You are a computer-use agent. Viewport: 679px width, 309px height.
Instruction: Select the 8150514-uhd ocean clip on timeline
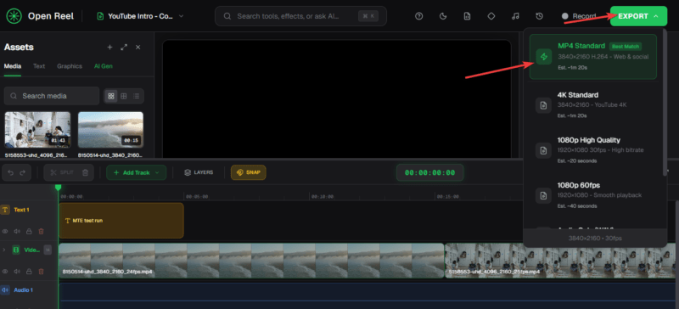(251, 261)
